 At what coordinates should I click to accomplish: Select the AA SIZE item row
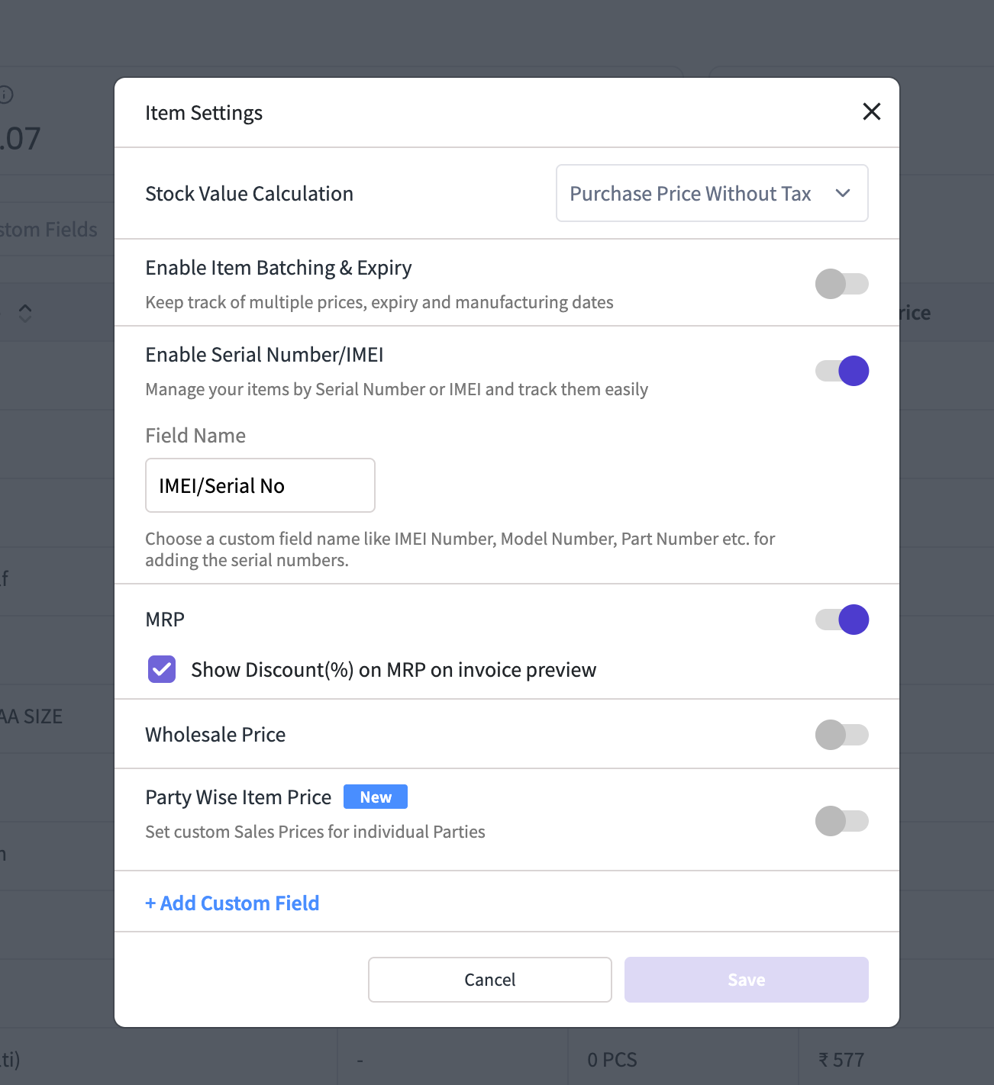tap(32, 717)
